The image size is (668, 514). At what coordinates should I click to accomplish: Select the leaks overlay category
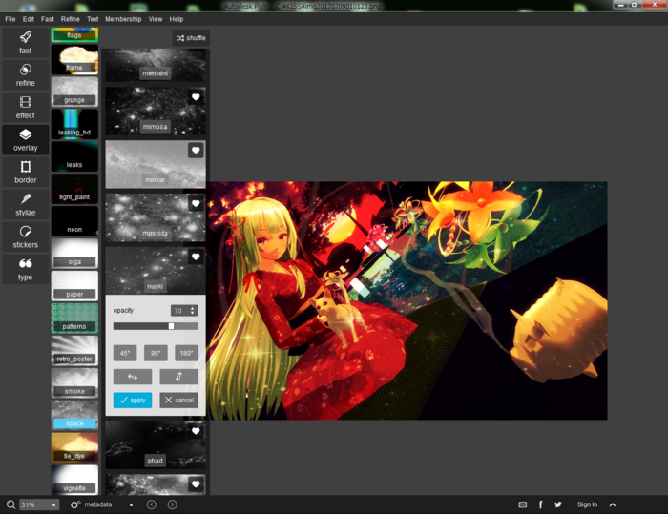74,156
